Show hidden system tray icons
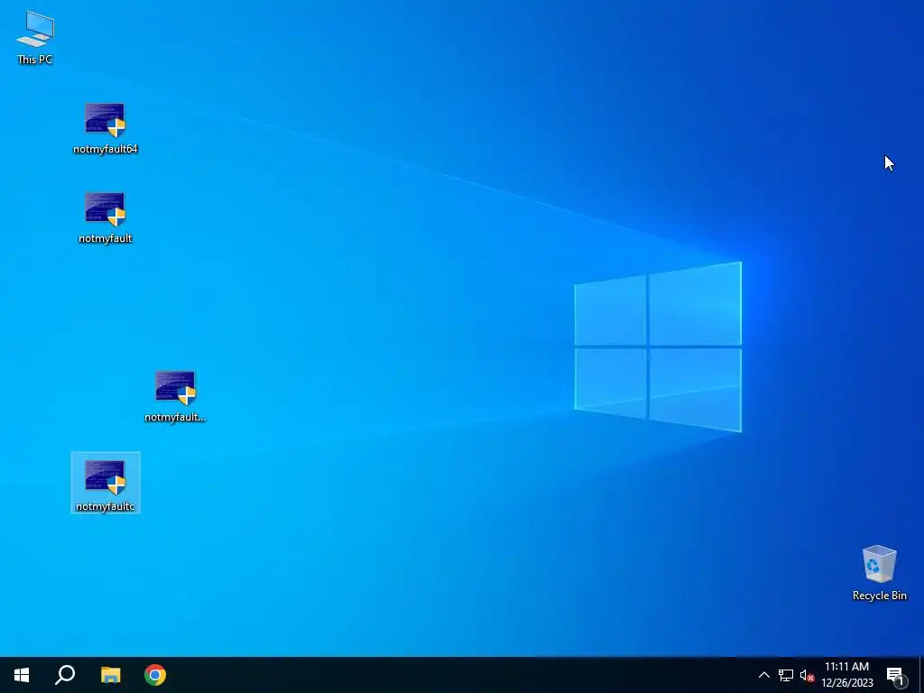The height and width of the screenshot is (693, 924). coord(763,675)
